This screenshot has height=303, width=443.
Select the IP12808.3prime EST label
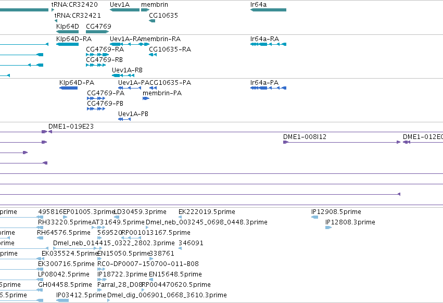click(350, 222)
